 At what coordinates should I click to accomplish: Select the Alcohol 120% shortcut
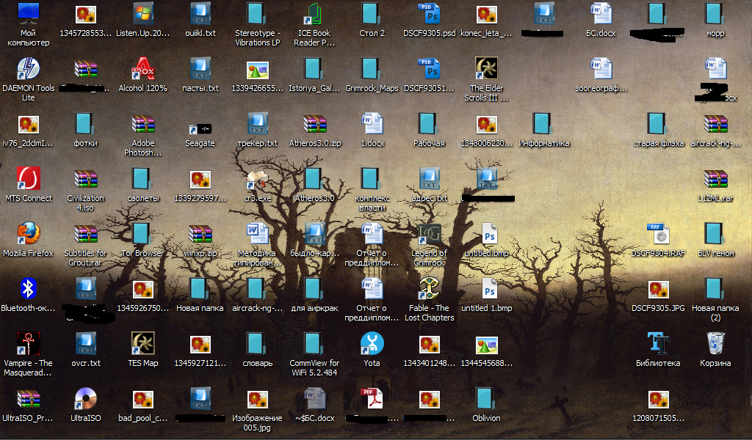143,69
